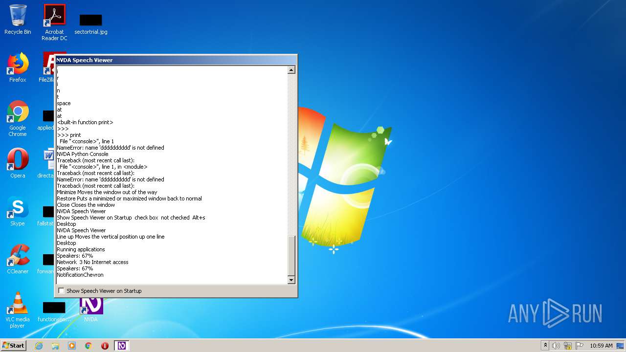Open Windows Explorer from the taskbar
This screenshot has width=626, height=352.
pyautogui.click(x=55, y=346)
